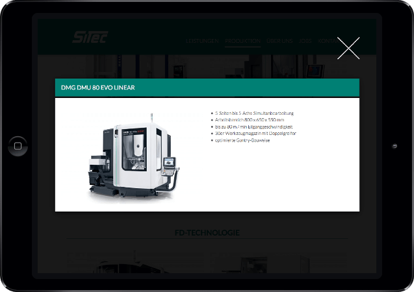Image resolution: width=414 pixels, height=292 pixels.
Task: Tap the iPad home button
Action: click(18, 146)
